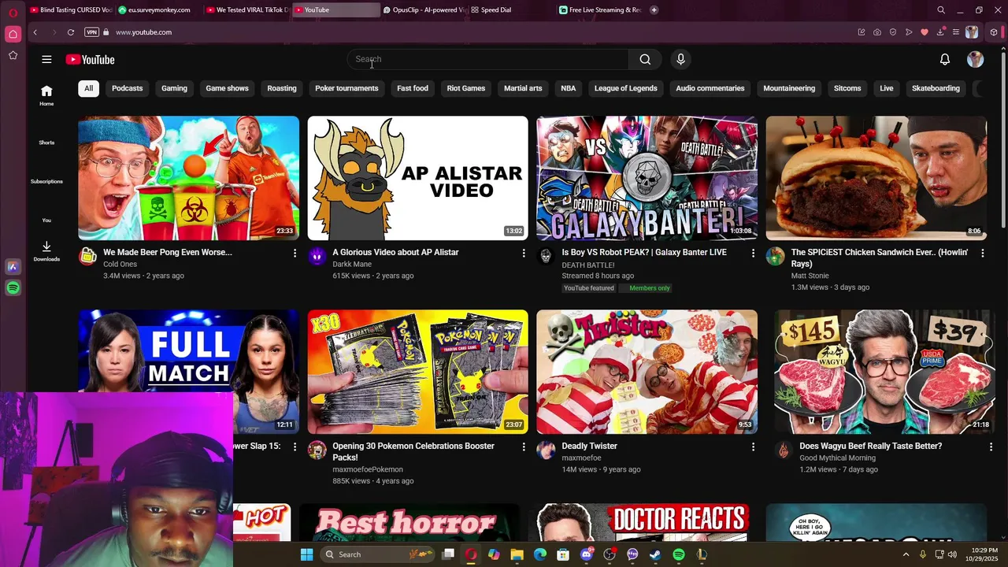Open the Windows Start menu

306,554
